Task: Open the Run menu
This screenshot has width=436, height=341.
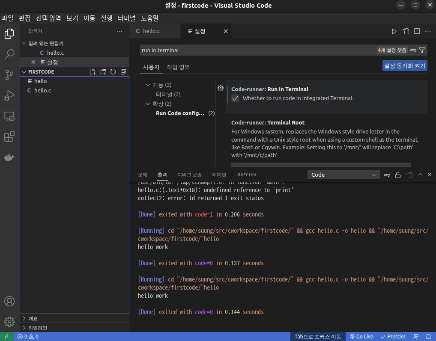Action: click(x=107, y=18)
